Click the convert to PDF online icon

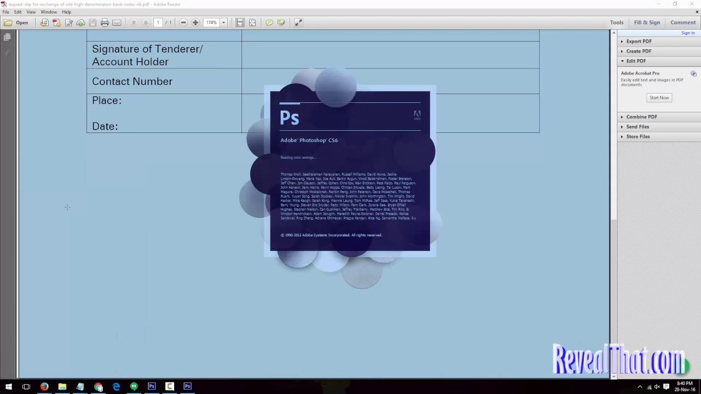(44, 22)
